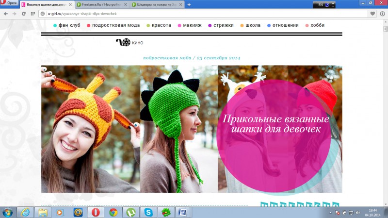
Task: Open a new tab with the plus button
Action: pyautogui.click(x=189, y=5)
